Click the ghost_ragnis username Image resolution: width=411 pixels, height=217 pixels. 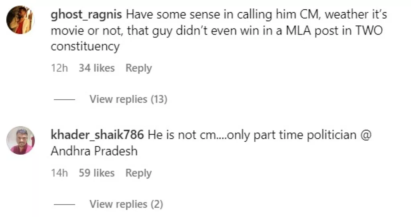coord(87,15)
